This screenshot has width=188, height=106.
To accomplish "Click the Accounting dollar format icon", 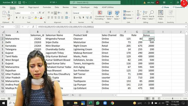I will click(74, 18).
